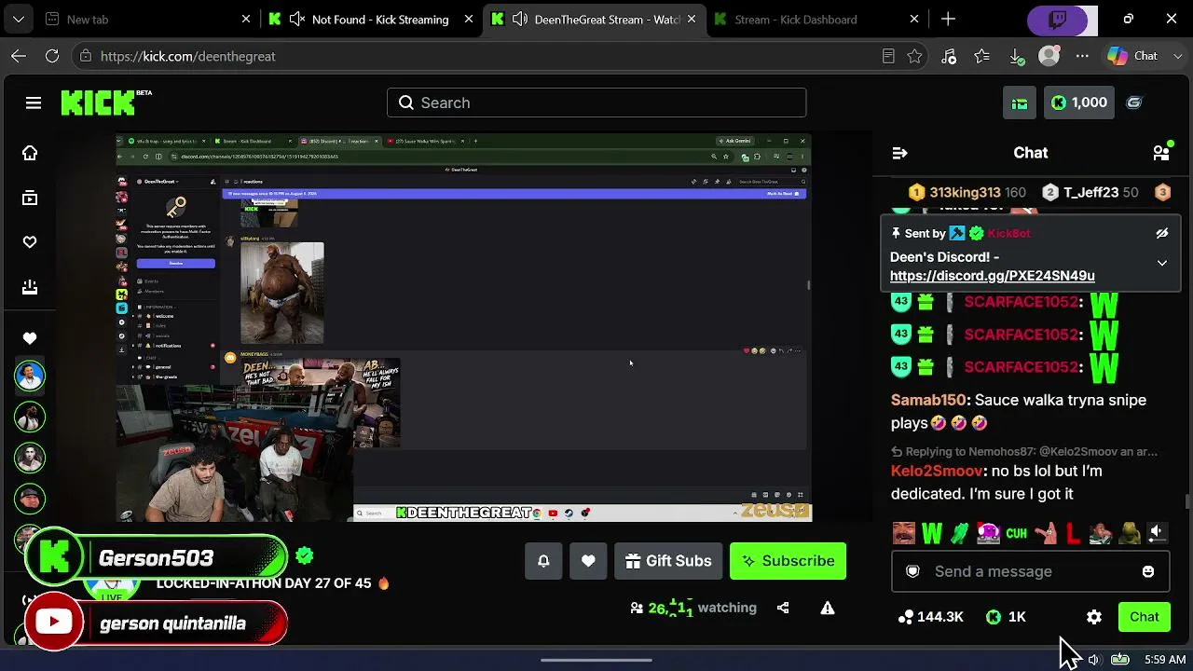
Task: Reload the current page
Action: (x=52, y=56)
